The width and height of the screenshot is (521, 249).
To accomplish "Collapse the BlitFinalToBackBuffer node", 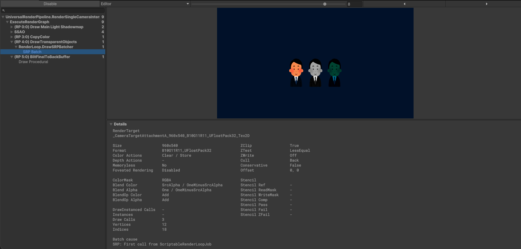I will [x=12, y=57].
